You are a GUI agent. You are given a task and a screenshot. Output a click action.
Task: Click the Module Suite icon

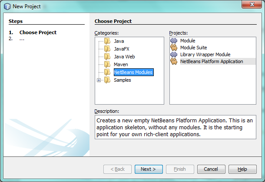click(x=174, y=48)
